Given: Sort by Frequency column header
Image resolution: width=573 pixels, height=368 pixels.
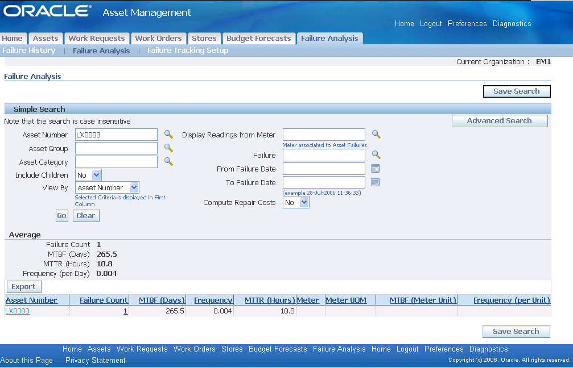Looking at the screenshot, I should 213,300.
